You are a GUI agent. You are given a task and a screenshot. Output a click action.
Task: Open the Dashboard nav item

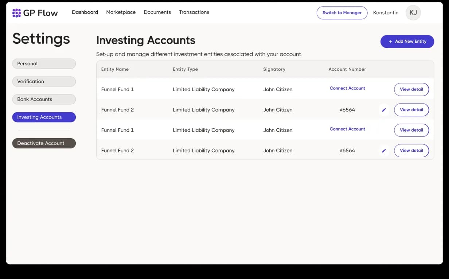click(85, 12)
